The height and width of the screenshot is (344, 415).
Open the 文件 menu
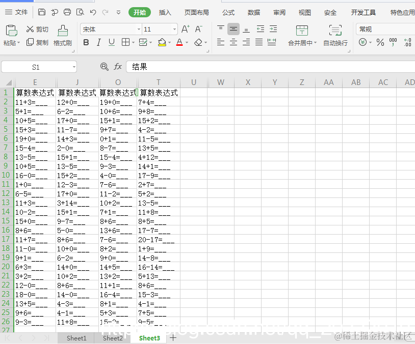tap(16, 12)
